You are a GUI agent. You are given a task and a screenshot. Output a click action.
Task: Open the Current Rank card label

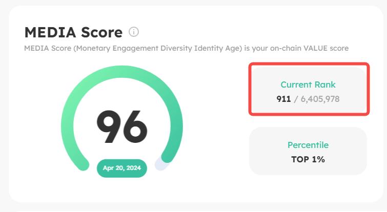tap(308, 84)
